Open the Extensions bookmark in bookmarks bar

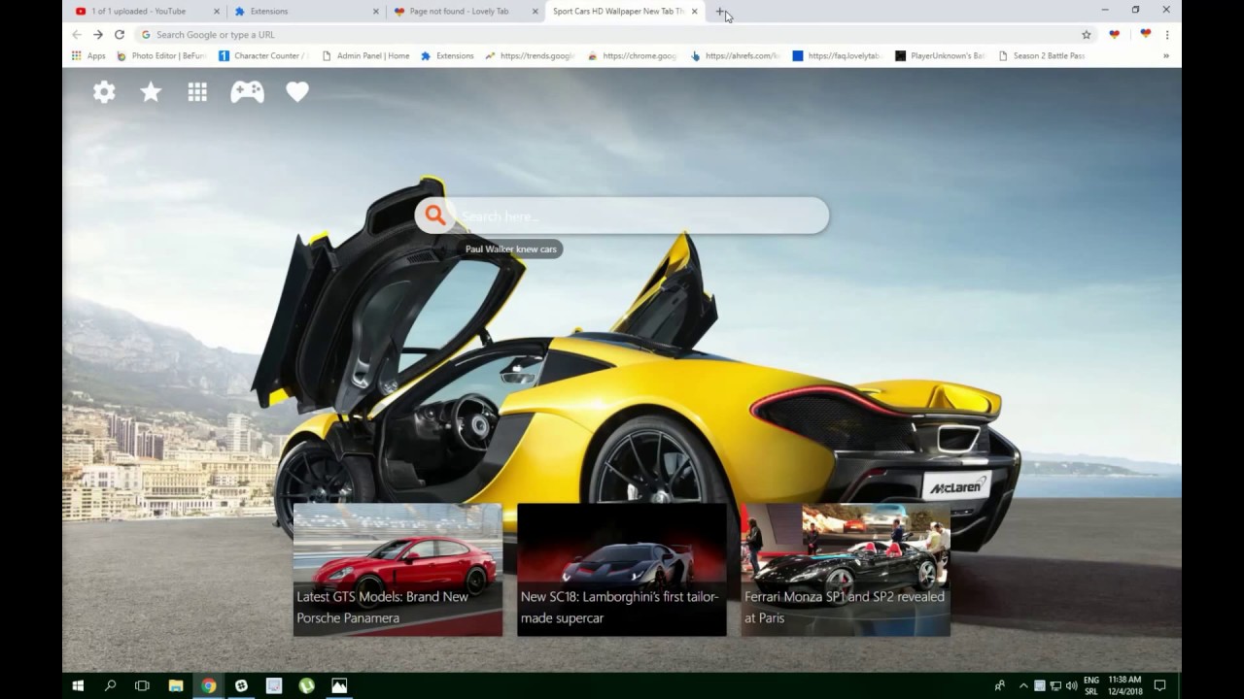coord(447,55)
